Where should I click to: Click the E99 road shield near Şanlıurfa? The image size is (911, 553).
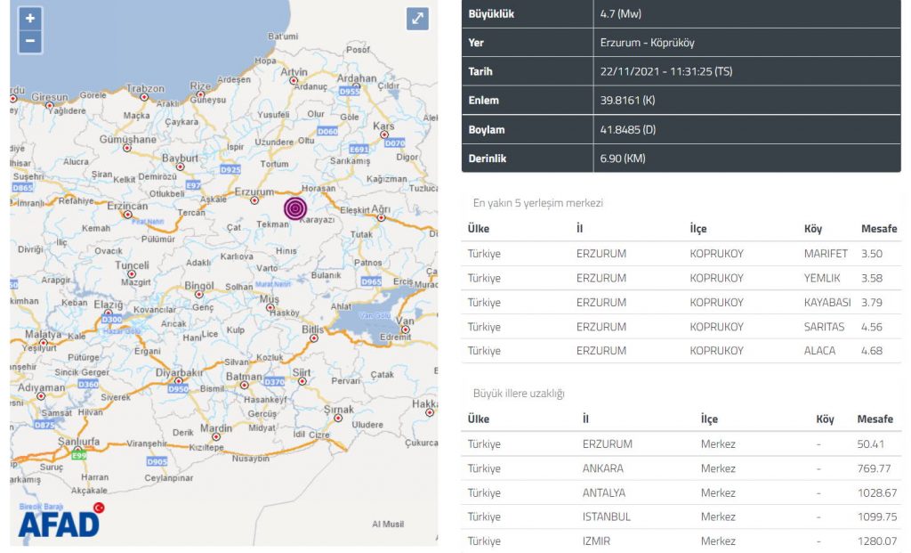click(x=79, y=455)
